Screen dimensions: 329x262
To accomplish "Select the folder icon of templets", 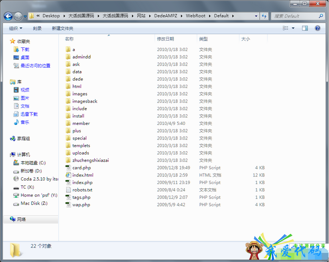I will 68,145.
